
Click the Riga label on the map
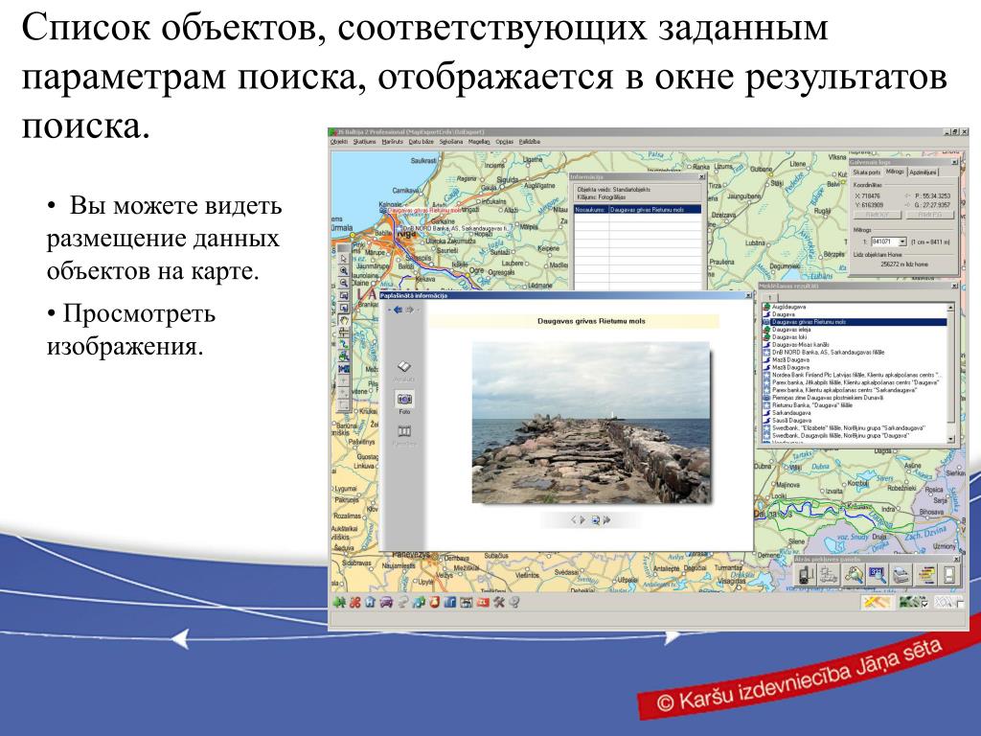point(406,234)
